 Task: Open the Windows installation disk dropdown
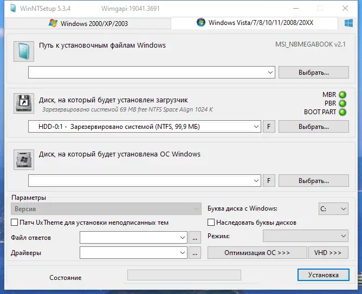(145, 180)
